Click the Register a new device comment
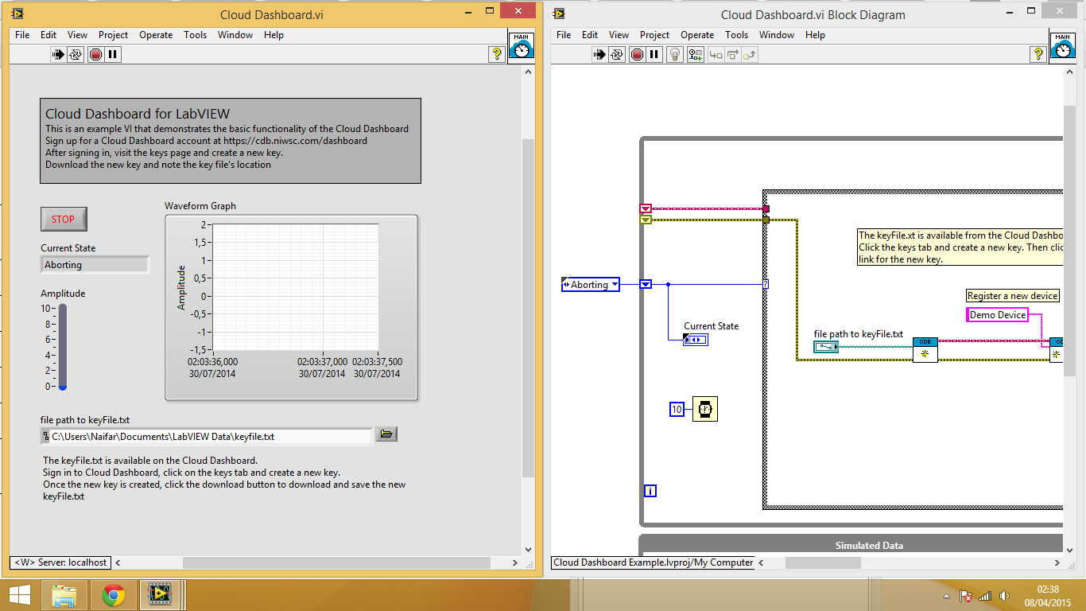 pyautogui.click(x=1012, y=296)
